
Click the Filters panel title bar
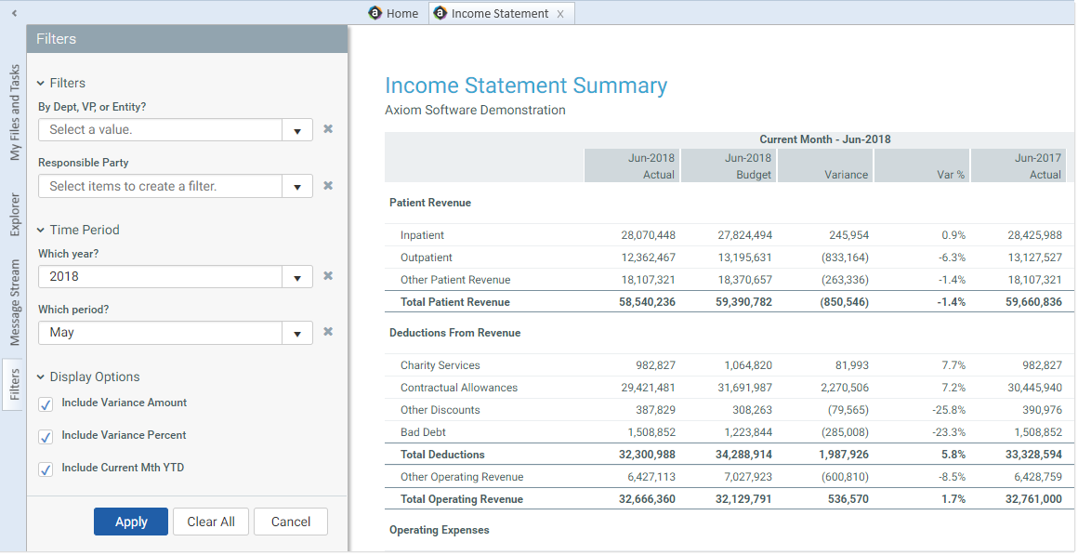(187, 39)
